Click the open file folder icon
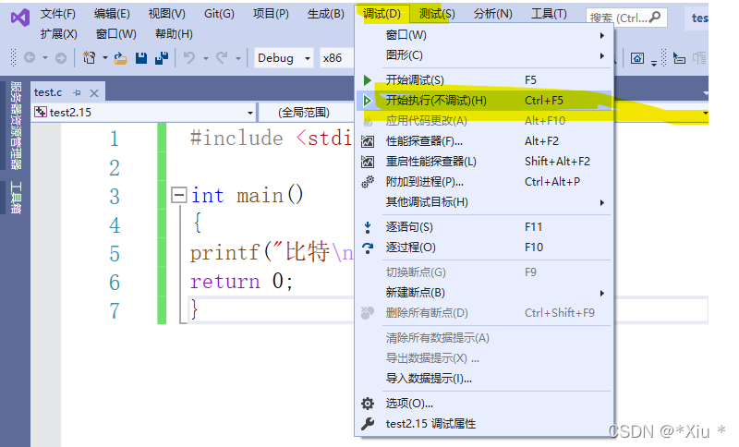739x447 pixels. (120, 58)
